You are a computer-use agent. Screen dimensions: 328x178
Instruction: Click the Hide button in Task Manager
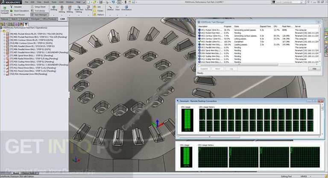(x=314, y=69)
